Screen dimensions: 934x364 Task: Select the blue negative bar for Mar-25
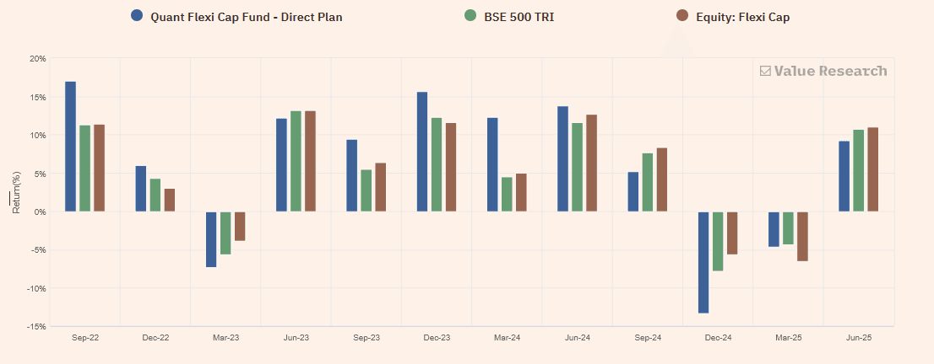(774, 229)
